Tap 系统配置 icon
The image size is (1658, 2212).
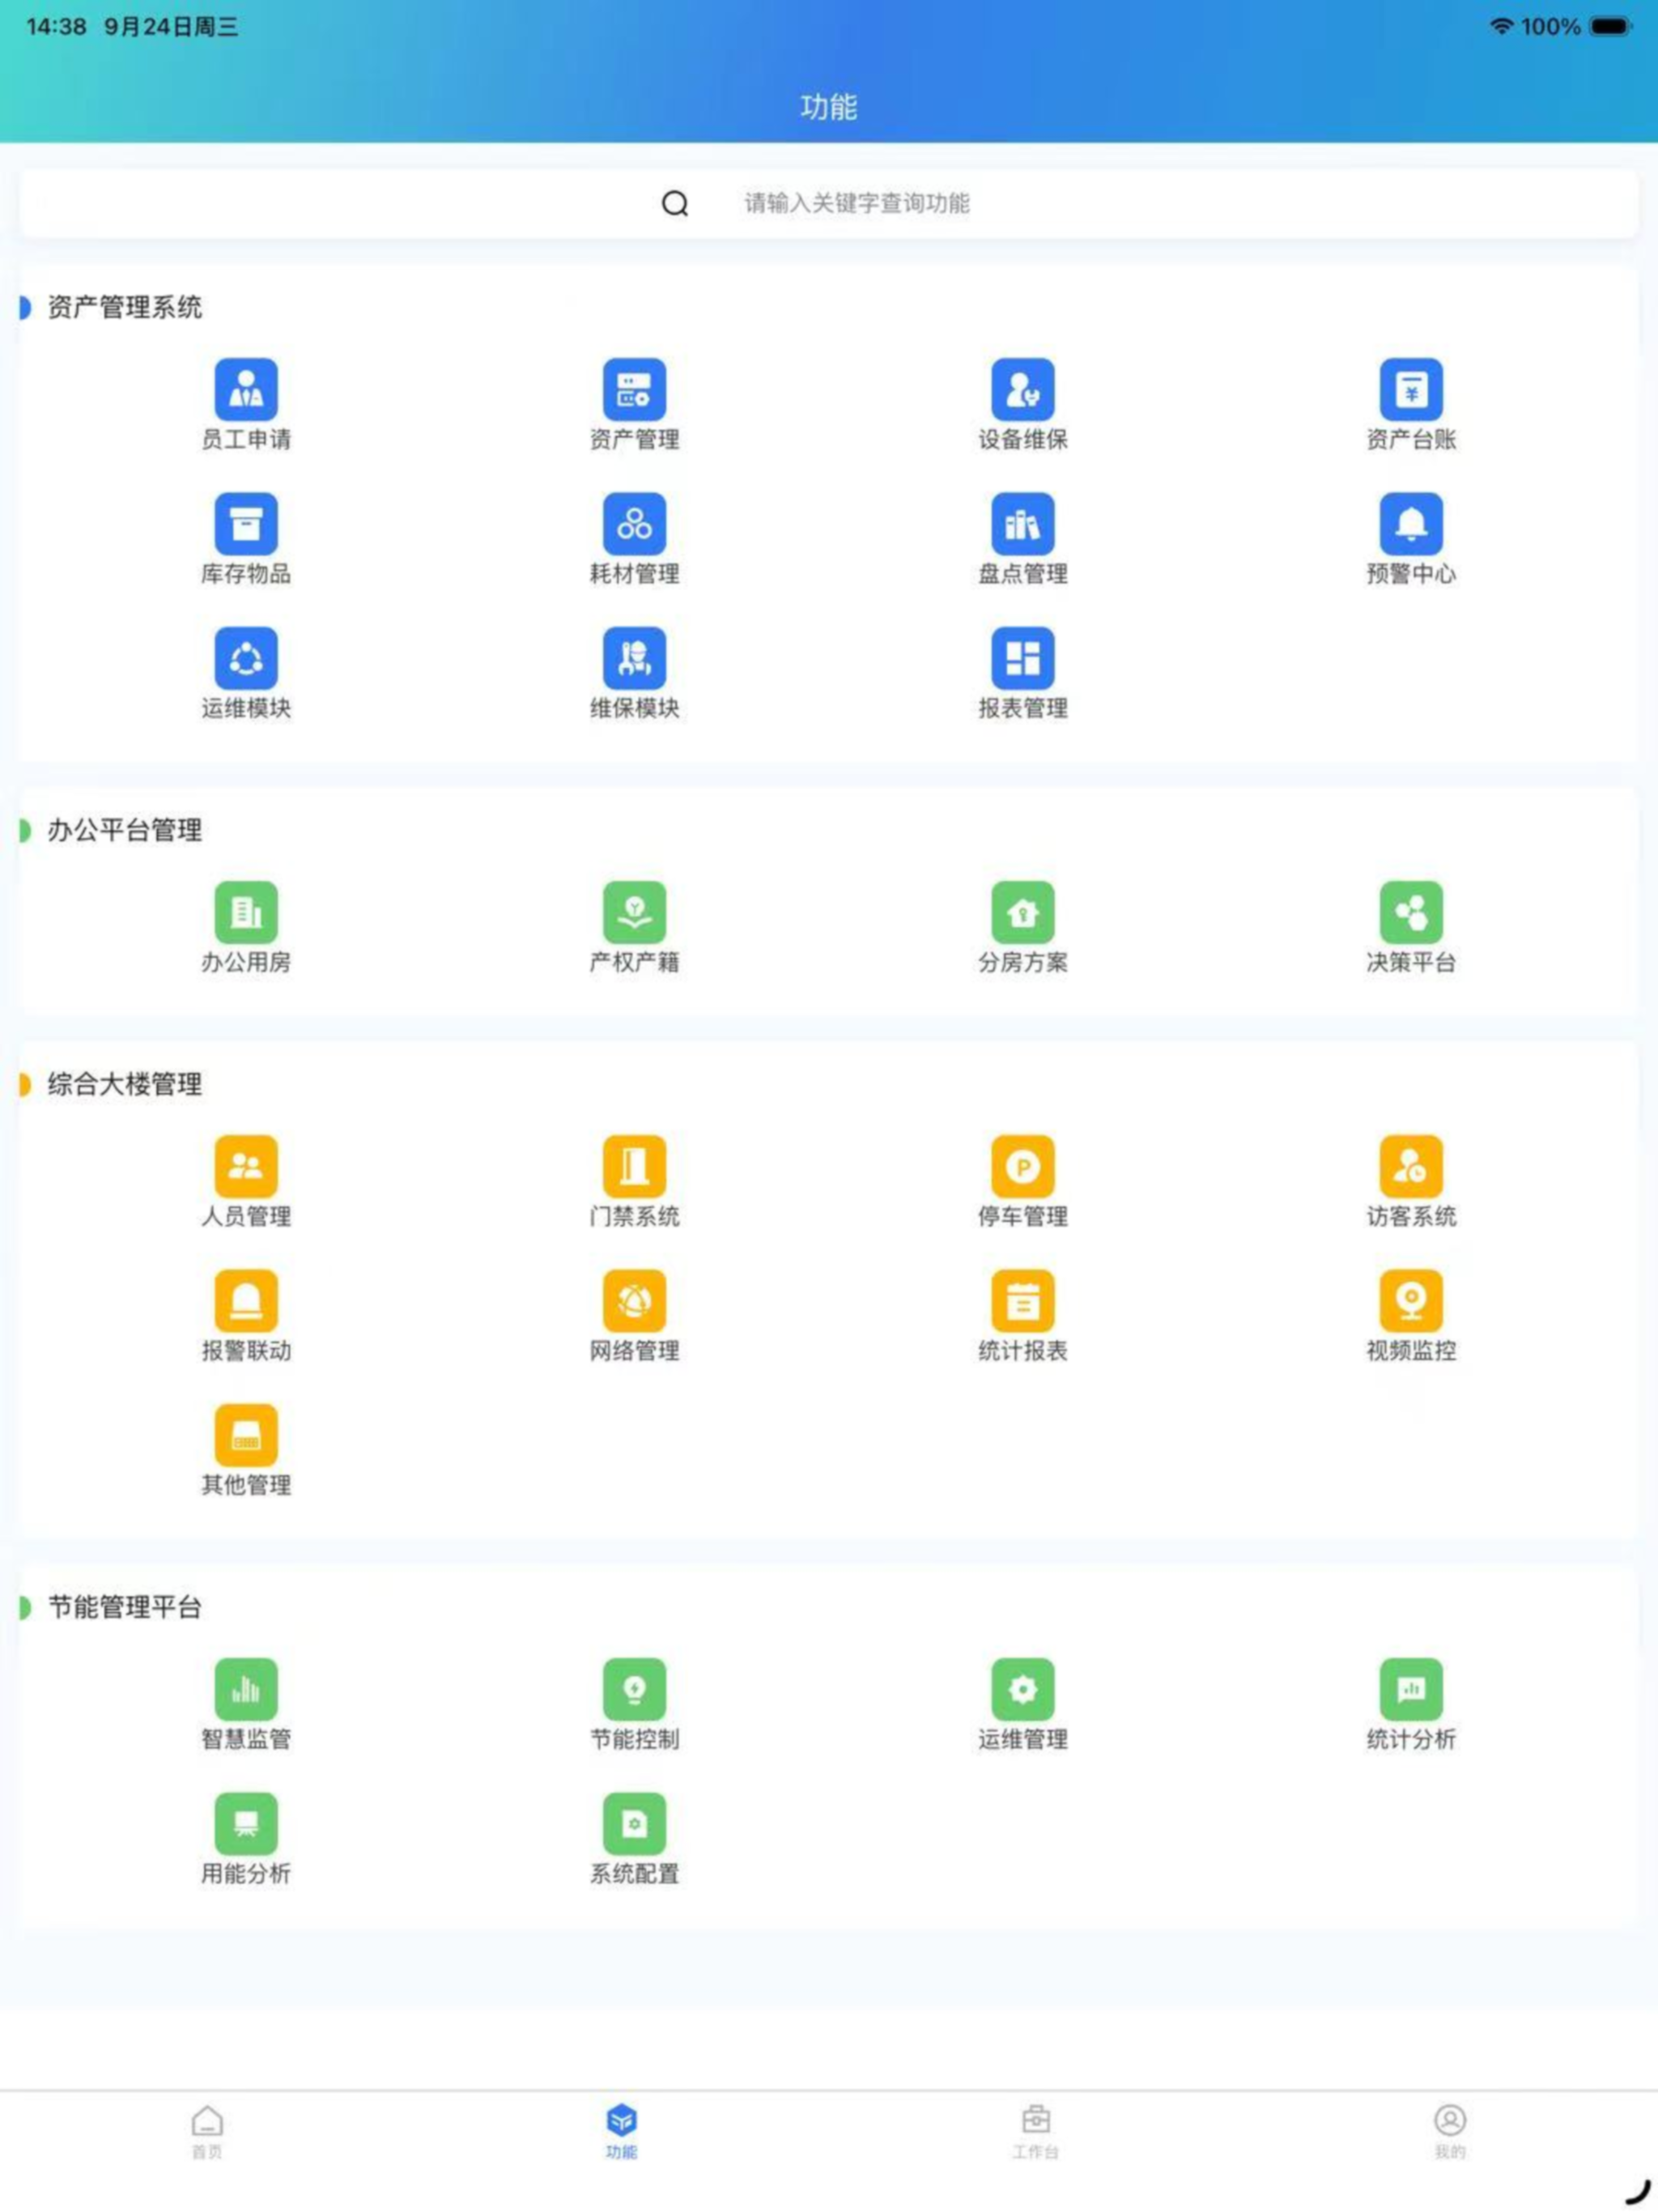(x=634, y=1823)
